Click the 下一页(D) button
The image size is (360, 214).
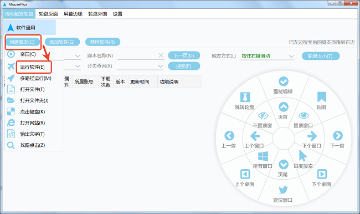click(x=184, y=55)
